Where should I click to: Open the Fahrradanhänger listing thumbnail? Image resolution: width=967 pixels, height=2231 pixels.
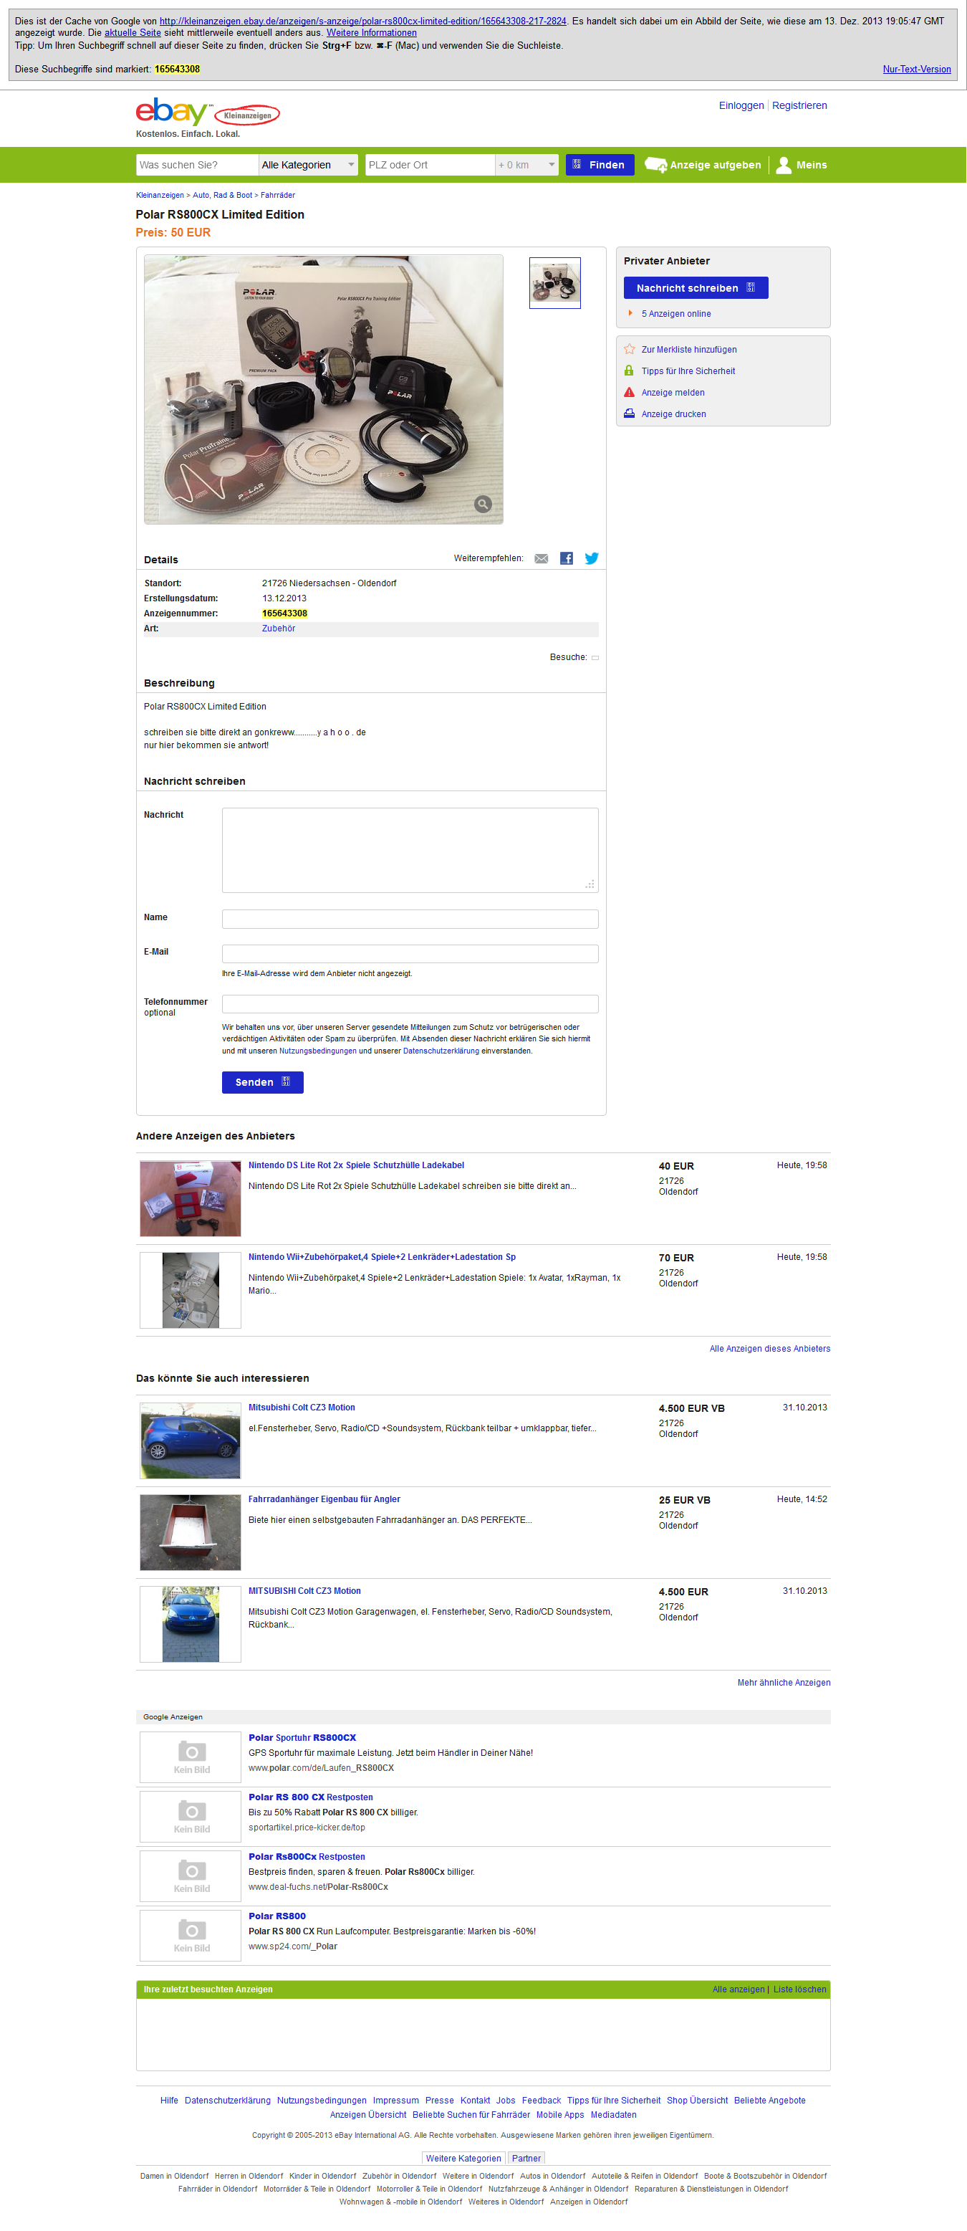point(191,1533)
